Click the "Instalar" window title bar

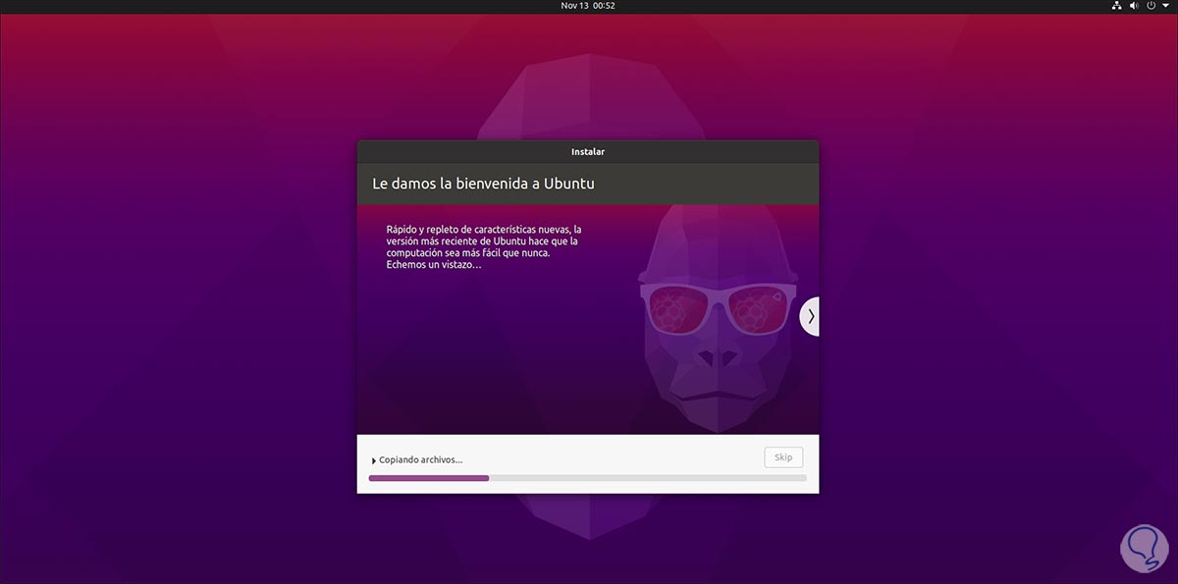coord(588,152)
